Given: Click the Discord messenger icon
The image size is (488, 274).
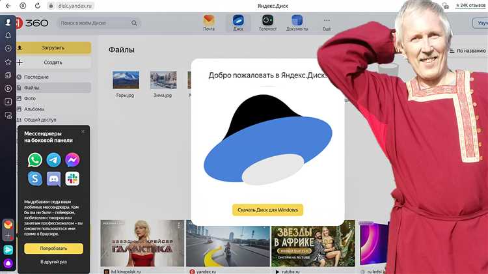Looking at the screenshot, I should (53, 179).
